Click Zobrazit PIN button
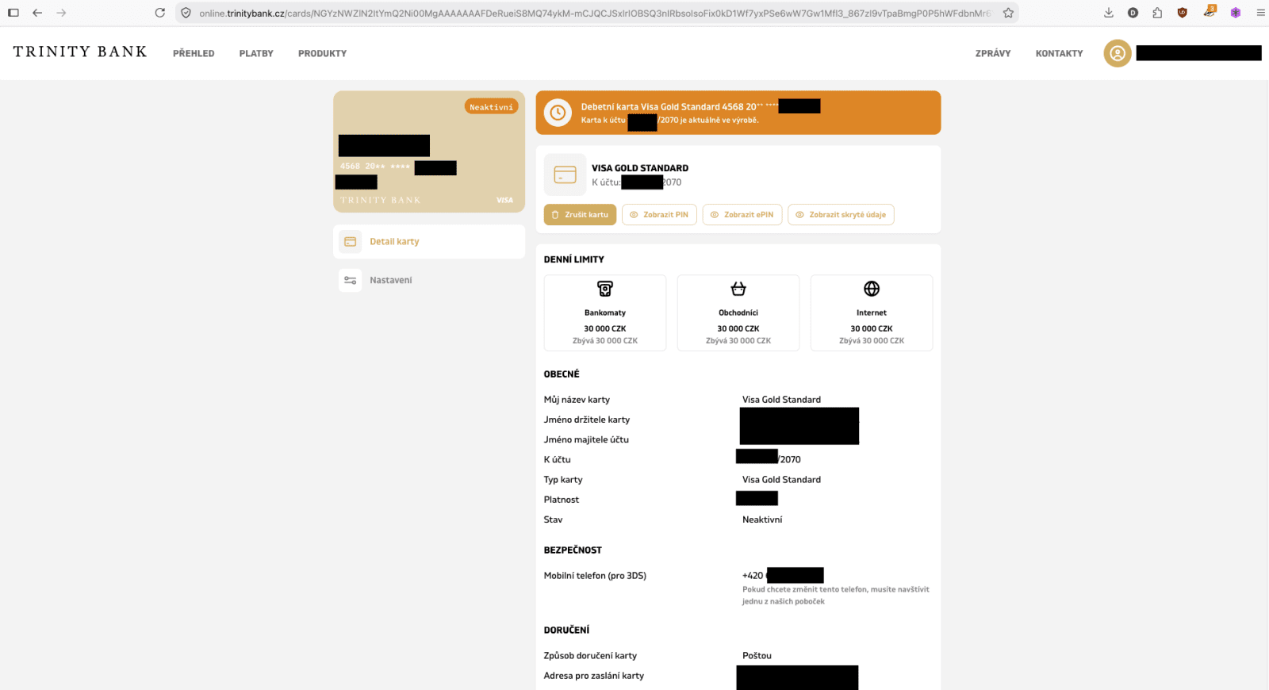Viewport: 1269px width, 690px height. pos(659,215)
